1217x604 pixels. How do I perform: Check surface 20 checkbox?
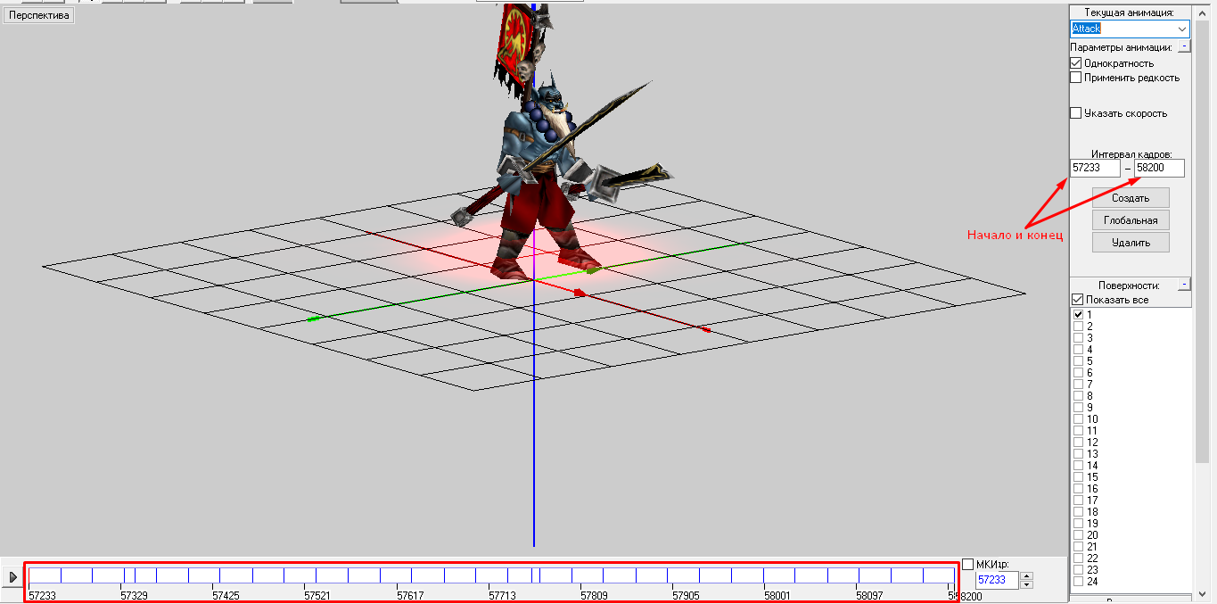1078,535
